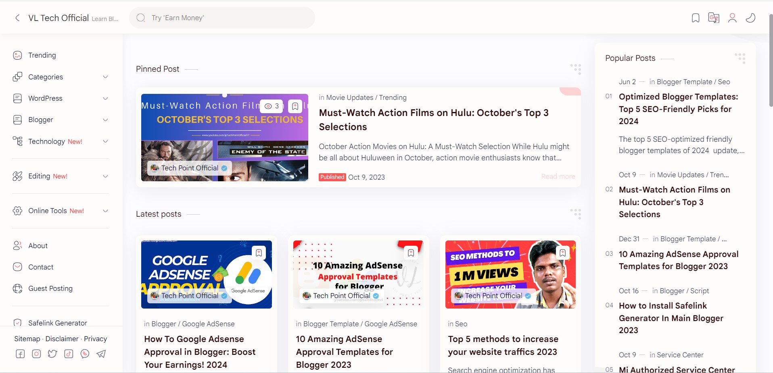This screenshot has width=773, height=373.
Task: Toggle dark mode moon icon
Action: click(750, 18)
